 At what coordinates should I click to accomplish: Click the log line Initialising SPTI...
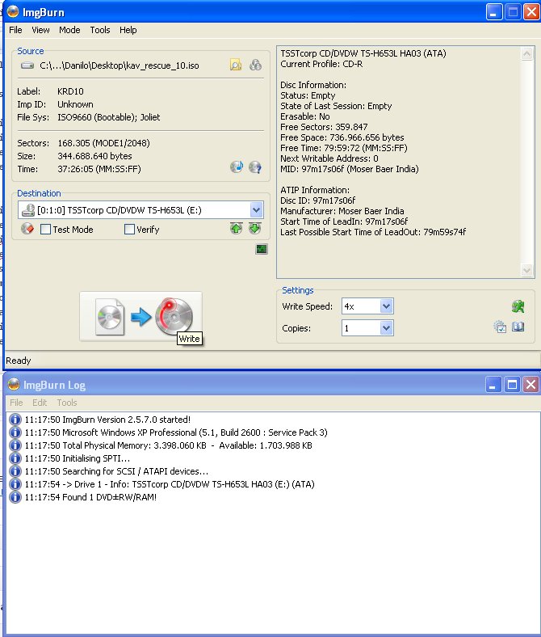point(77,458)
